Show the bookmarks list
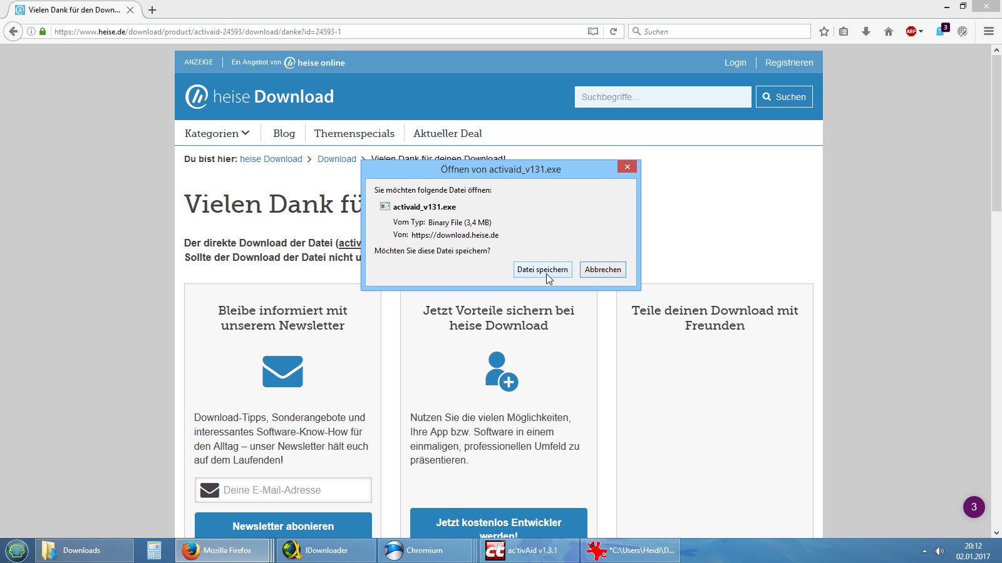The height and width of the screenshot is (563, 1002). click(844, 31)
